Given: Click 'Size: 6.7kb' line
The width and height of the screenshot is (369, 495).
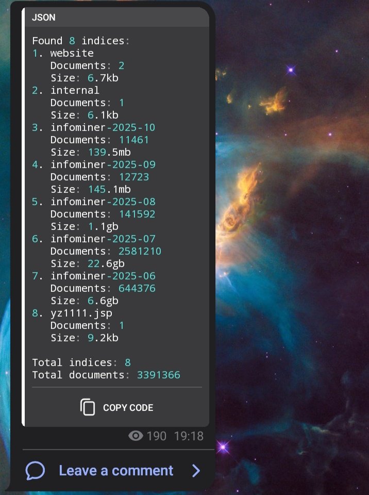Looking at the screenshot, I should 85,78.
